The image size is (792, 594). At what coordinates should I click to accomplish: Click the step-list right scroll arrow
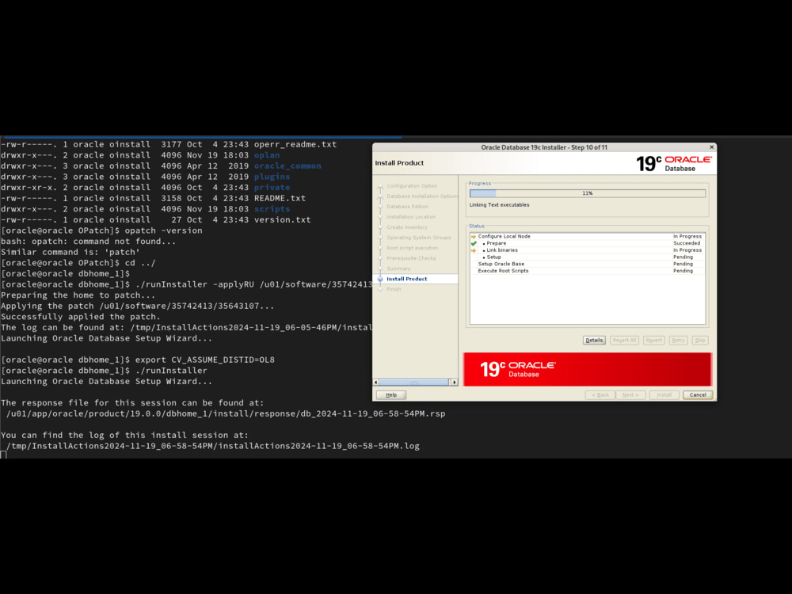point(454,383)
